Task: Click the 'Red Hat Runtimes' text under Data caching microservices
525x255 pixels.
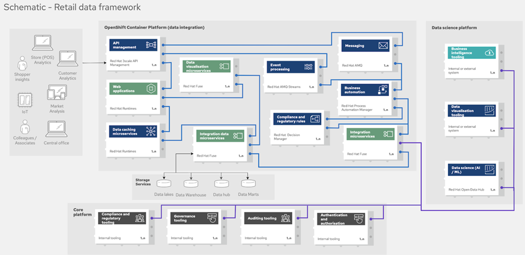Action: [123, 151]
